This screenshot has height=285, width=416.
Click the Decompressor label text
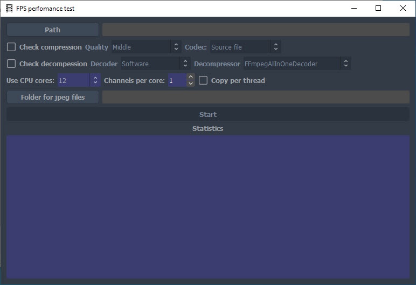pyautogui.click(x=217, y=64)
